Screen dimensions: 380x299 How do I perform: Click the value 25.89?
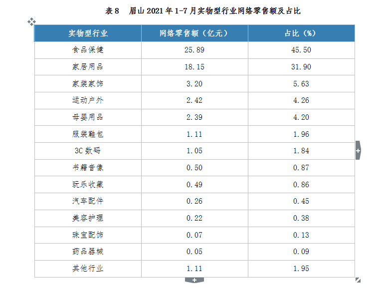[x=194, y=50]
